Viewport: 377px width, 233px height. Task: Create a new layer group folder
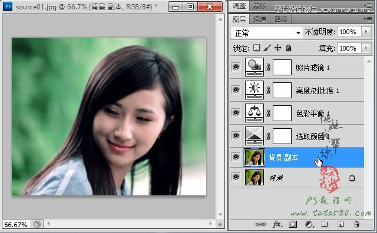coord(325,224)
